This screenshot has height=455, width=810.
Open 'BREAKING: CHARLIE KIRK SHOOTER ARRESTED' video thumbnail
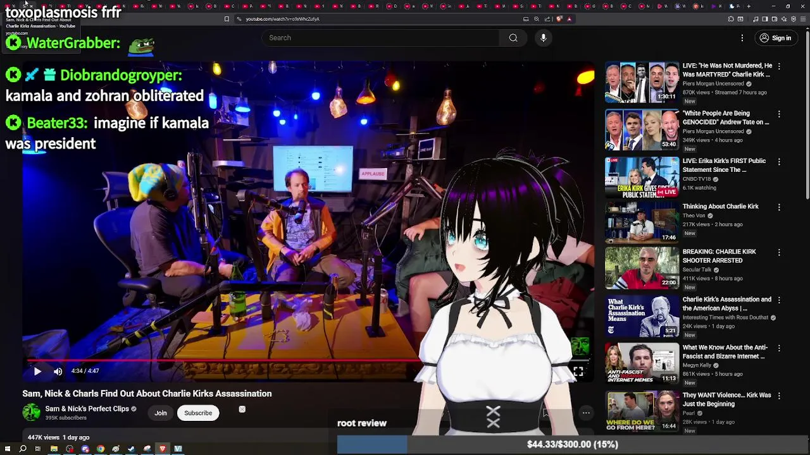tap(642, 268)
